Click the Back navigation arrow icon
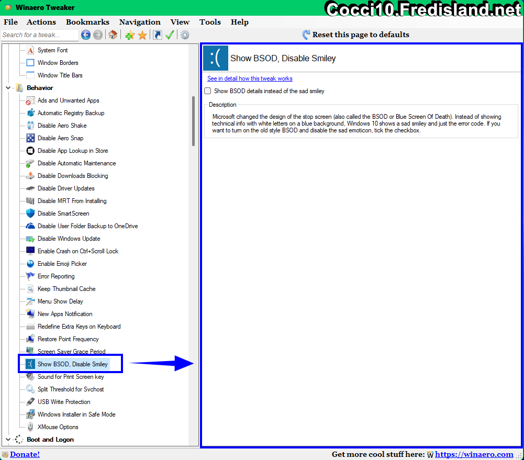 (x=85, y=35)
